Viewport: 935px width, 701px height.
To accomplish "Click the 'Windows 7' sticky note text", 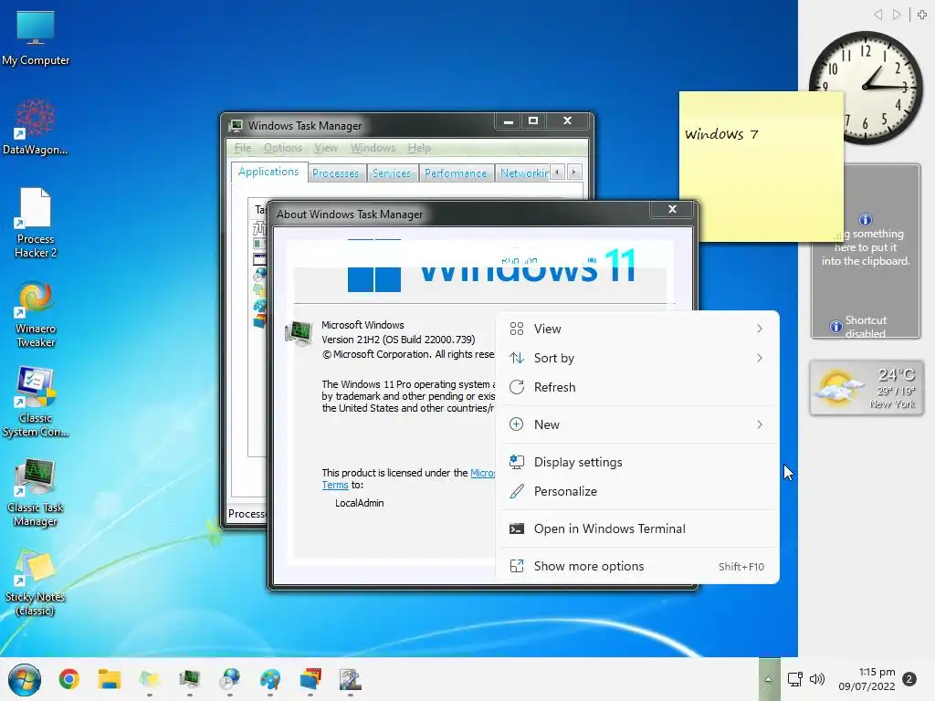I will tap(721, 134).
